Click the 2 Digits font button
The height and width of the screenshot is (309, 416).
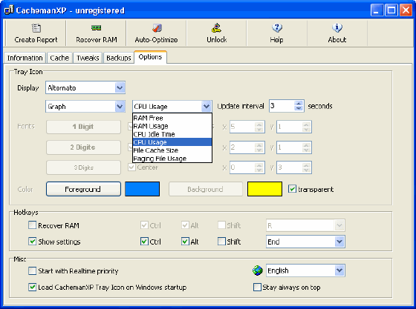[83, 147]
